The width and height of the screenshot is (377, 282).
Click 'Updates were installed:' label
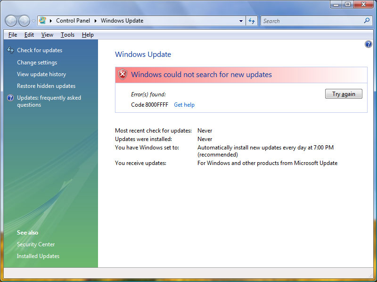tap(143, 139)
